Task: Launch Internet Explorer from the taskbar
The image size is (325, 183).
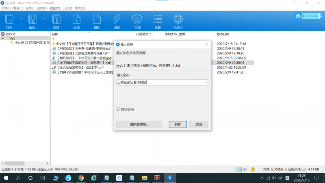Action: point(94,178)
